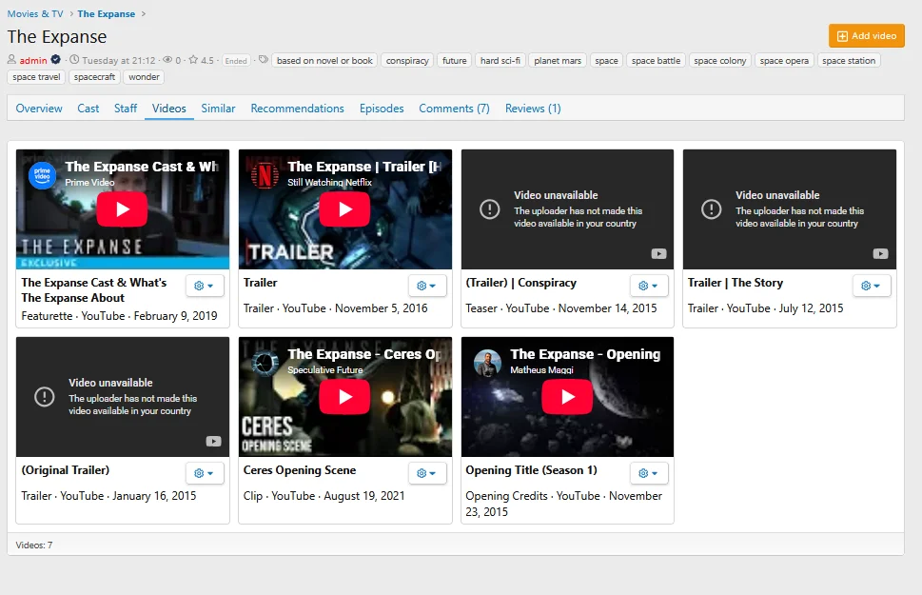The height and width of the screenshot is (595, 922).
Task: Click the space station tag
Action: pos(849,60)
